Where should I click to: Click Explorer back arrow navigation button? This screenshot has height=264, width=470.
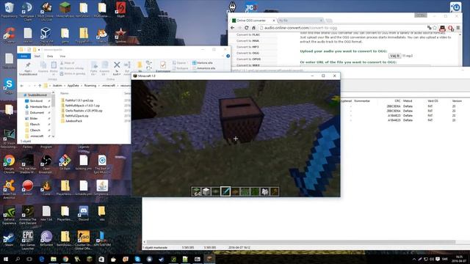point(21,86)
